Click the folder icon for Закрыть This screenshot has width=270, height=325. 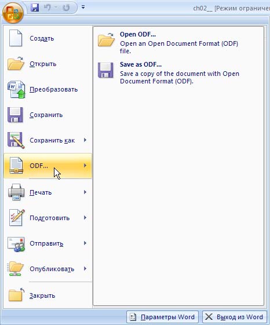(16, 295)
